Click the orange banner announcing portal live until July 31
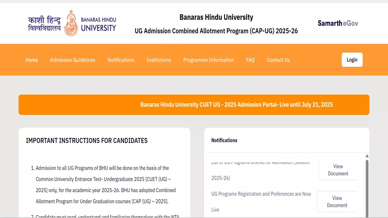Viewport: 388px width, 218px height. tap(194, 105)
